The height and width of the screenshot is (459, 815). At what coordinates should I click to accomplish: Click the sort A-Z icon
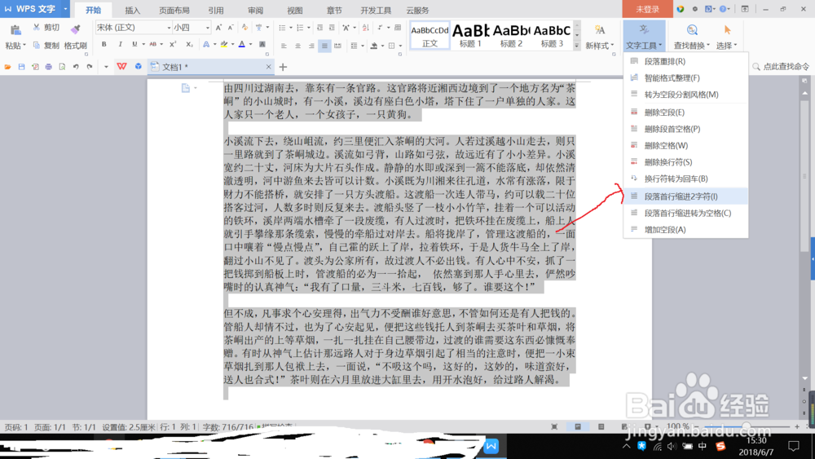[365, 28]
